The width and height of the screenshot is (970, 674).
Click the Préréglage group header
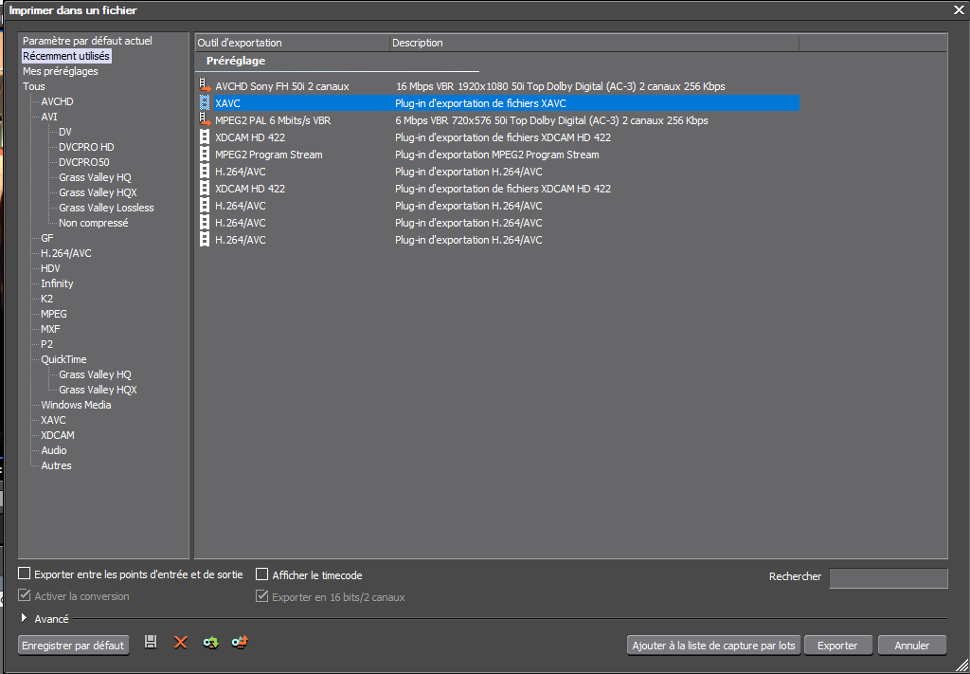[236, 62]
